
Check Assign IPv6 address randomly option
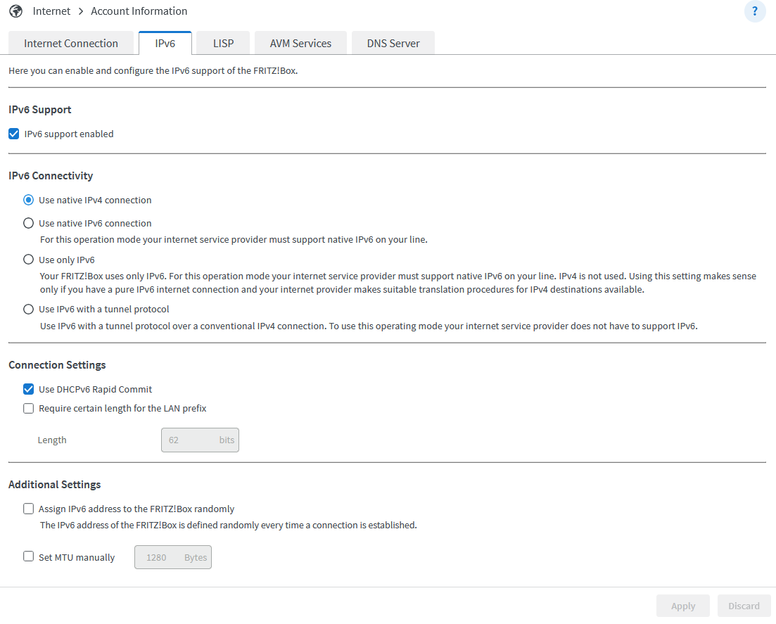click(x=29, y=509)
